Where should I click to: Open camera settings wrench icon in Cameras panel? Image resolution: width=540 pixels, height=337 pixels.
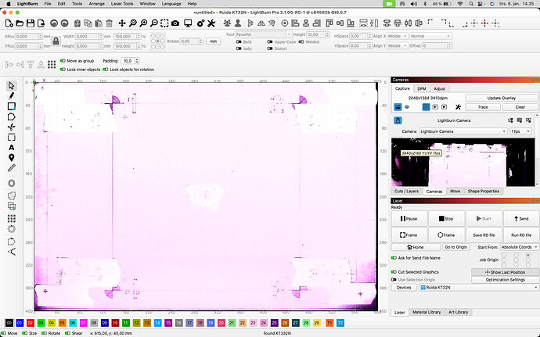point(458,107)
